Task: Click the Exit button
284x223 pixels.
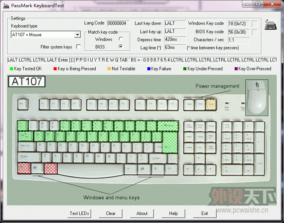Action: pyautogui.click(x=205, y=213)
